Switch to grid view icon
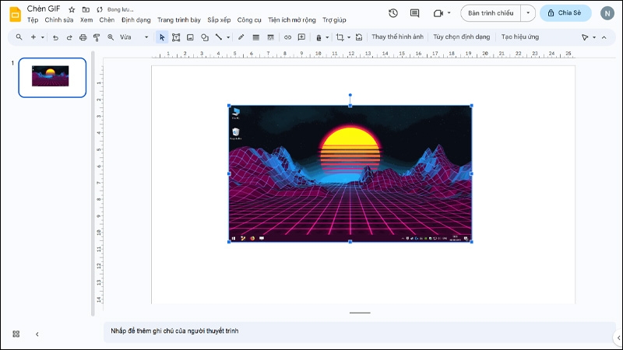Screen dimensions: 623x350 point(16,334)
